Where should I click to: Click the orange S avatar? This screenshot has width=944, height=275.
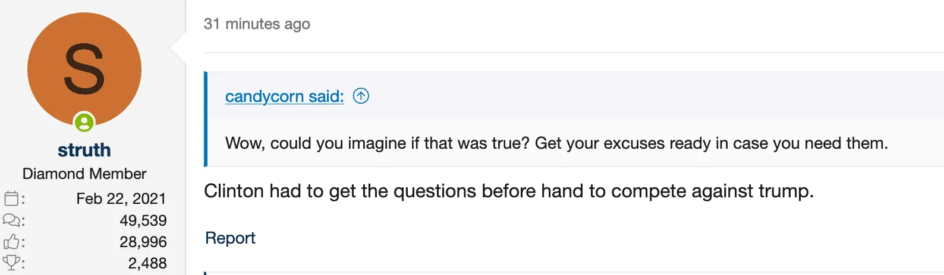(84, 68)
